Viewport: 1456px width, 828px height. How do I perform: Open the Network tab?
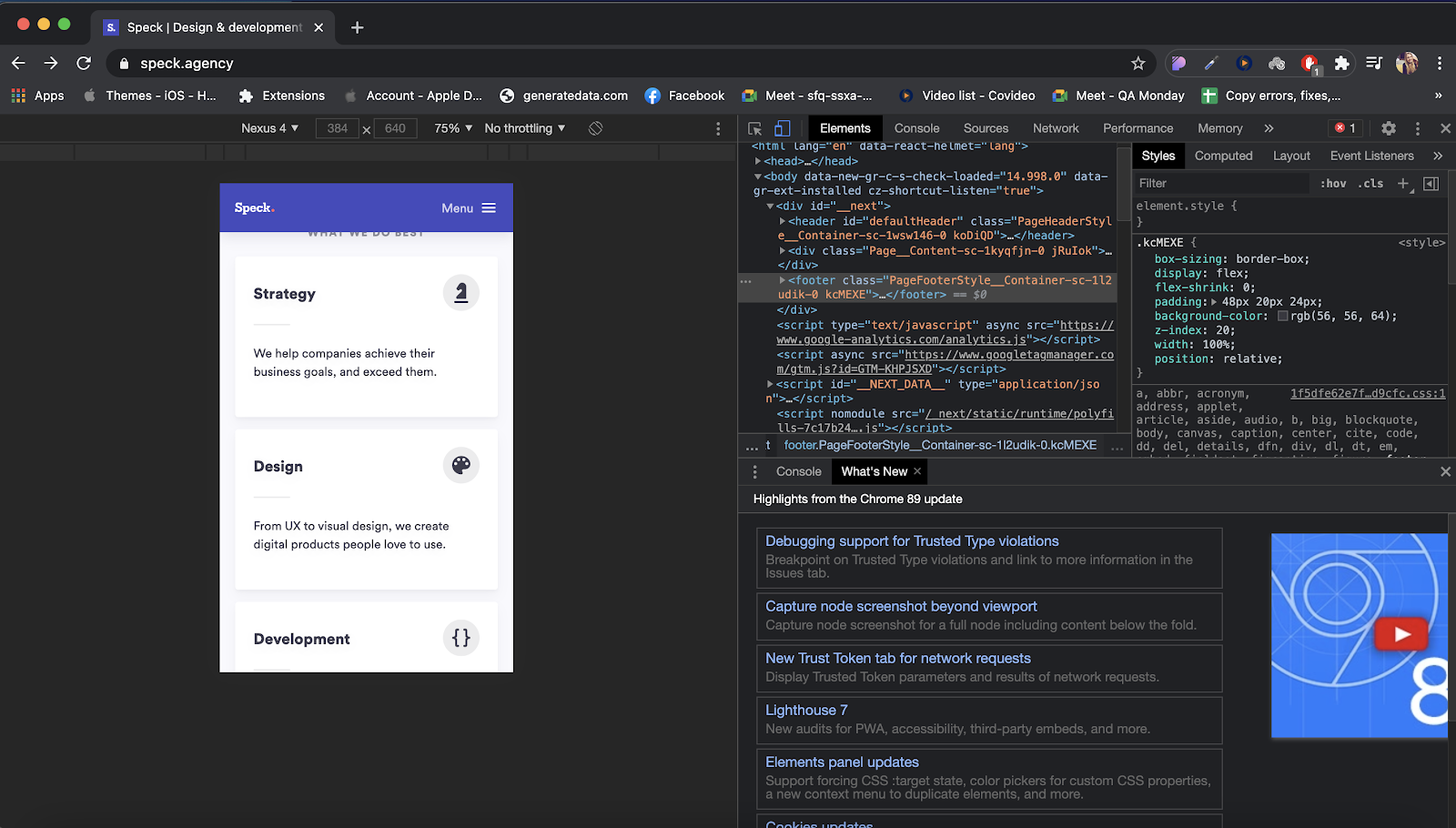1056,128
